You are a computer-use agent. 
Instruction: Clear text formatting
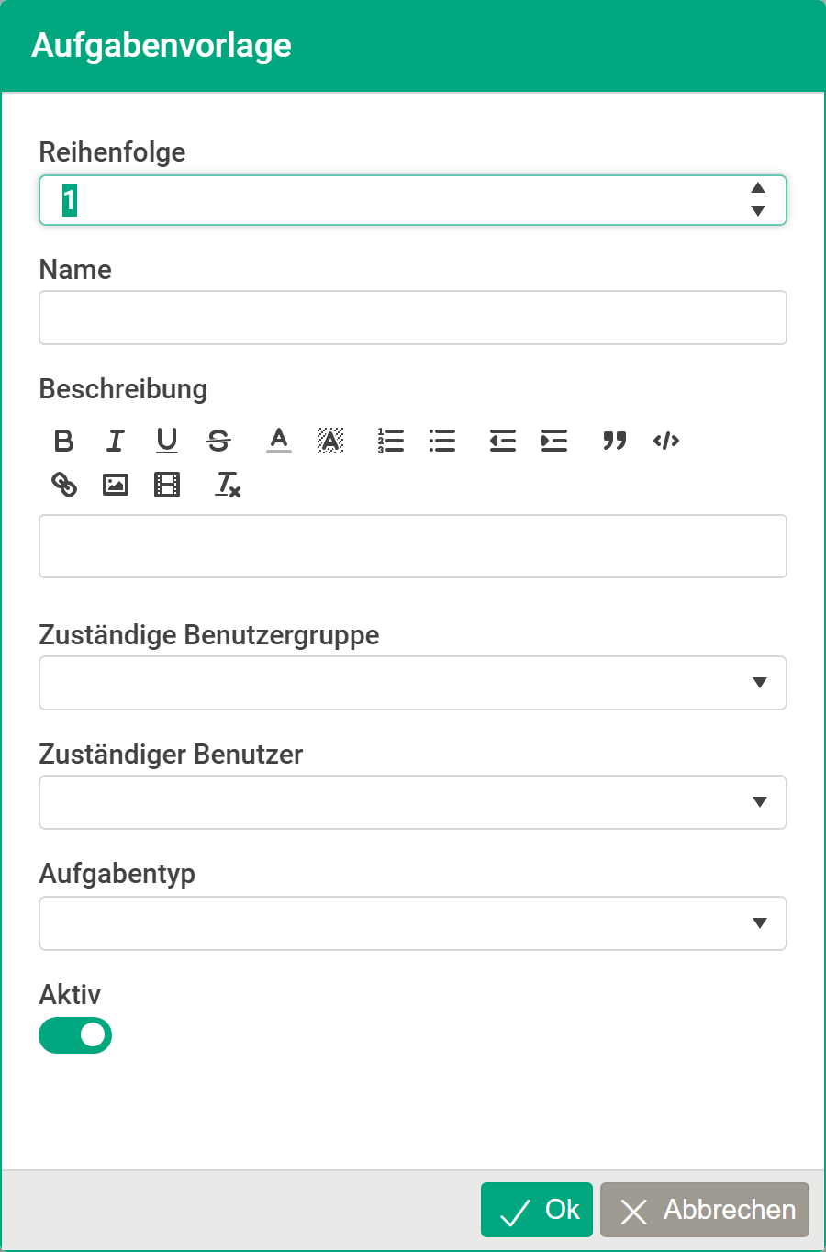coord(228,485)
